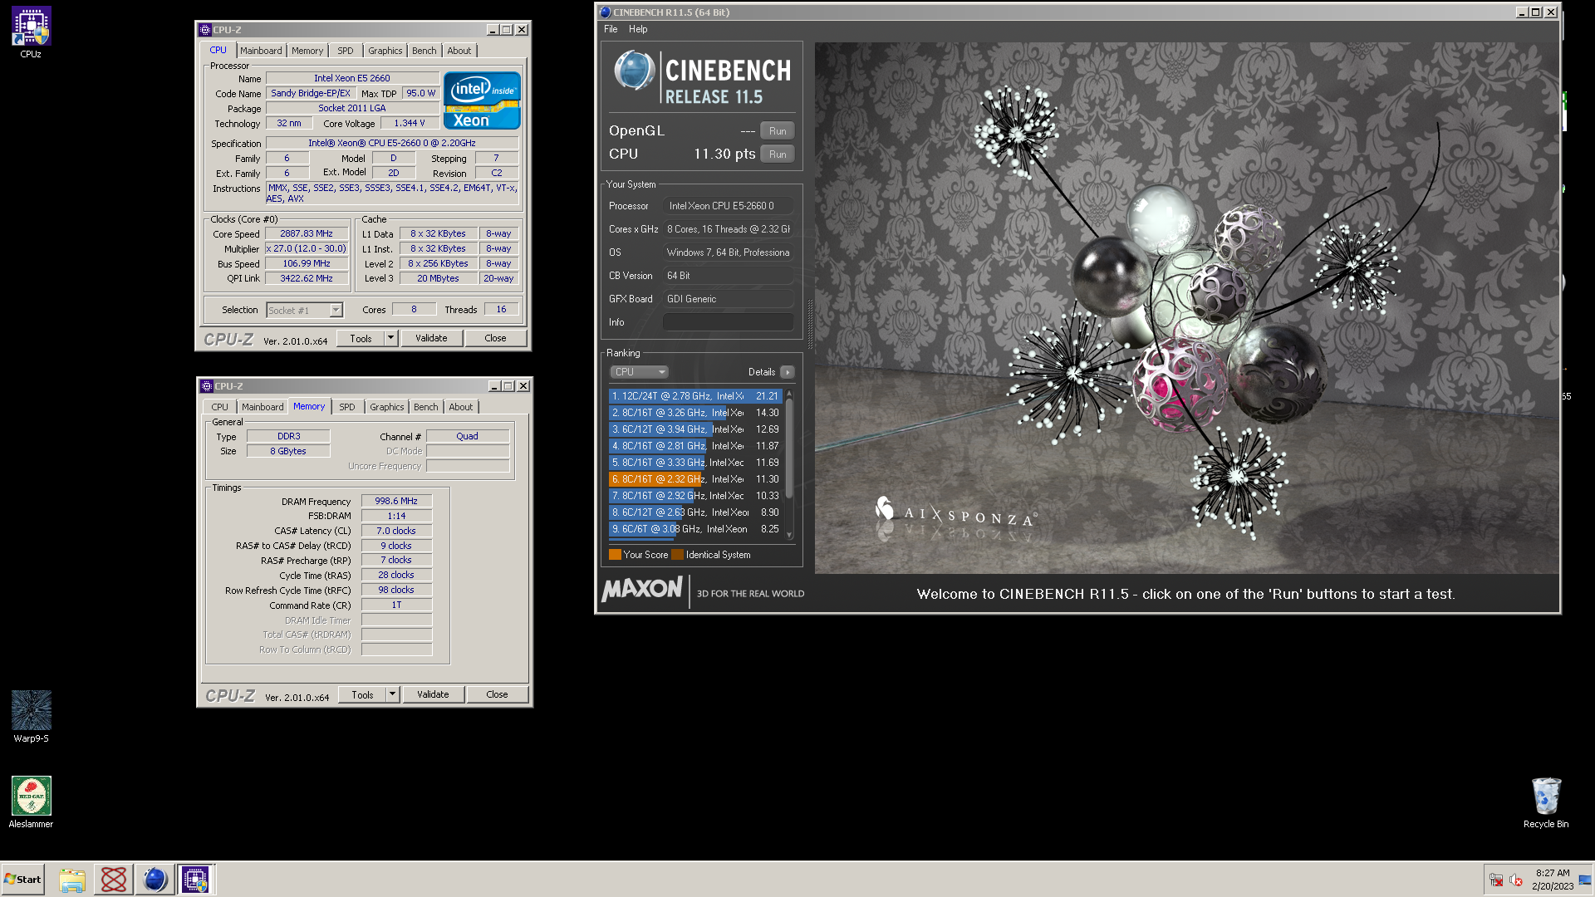Image resolution: width=1595 pixels, height=897 pixels.
Task: Click the Cinebench window title icon
Action: [x=605, y=12]
